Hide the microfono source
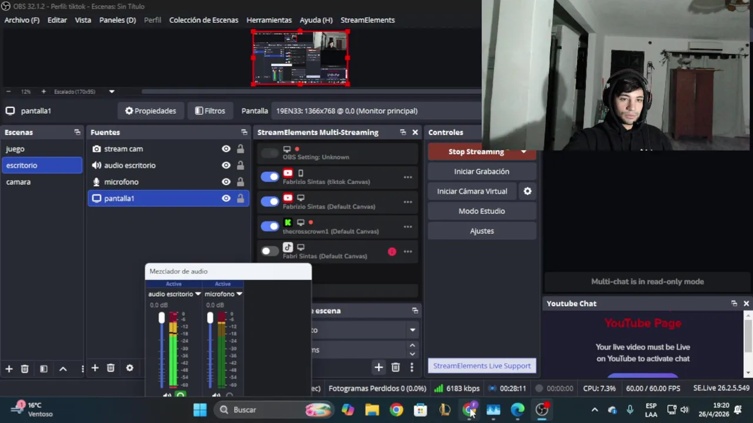The image size is (753, 423). point(226,182)
